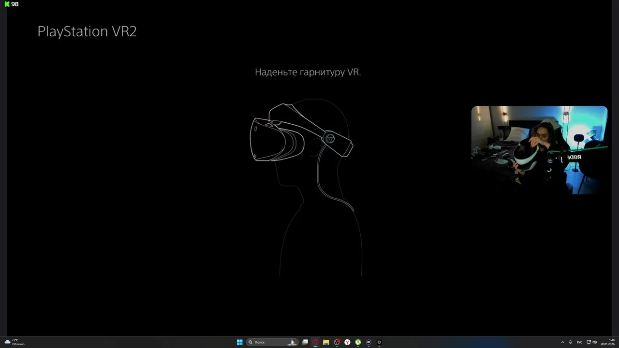619x348 pixels.
Task: Open OBS Studio taskbar icon
Action: (337, 342)
